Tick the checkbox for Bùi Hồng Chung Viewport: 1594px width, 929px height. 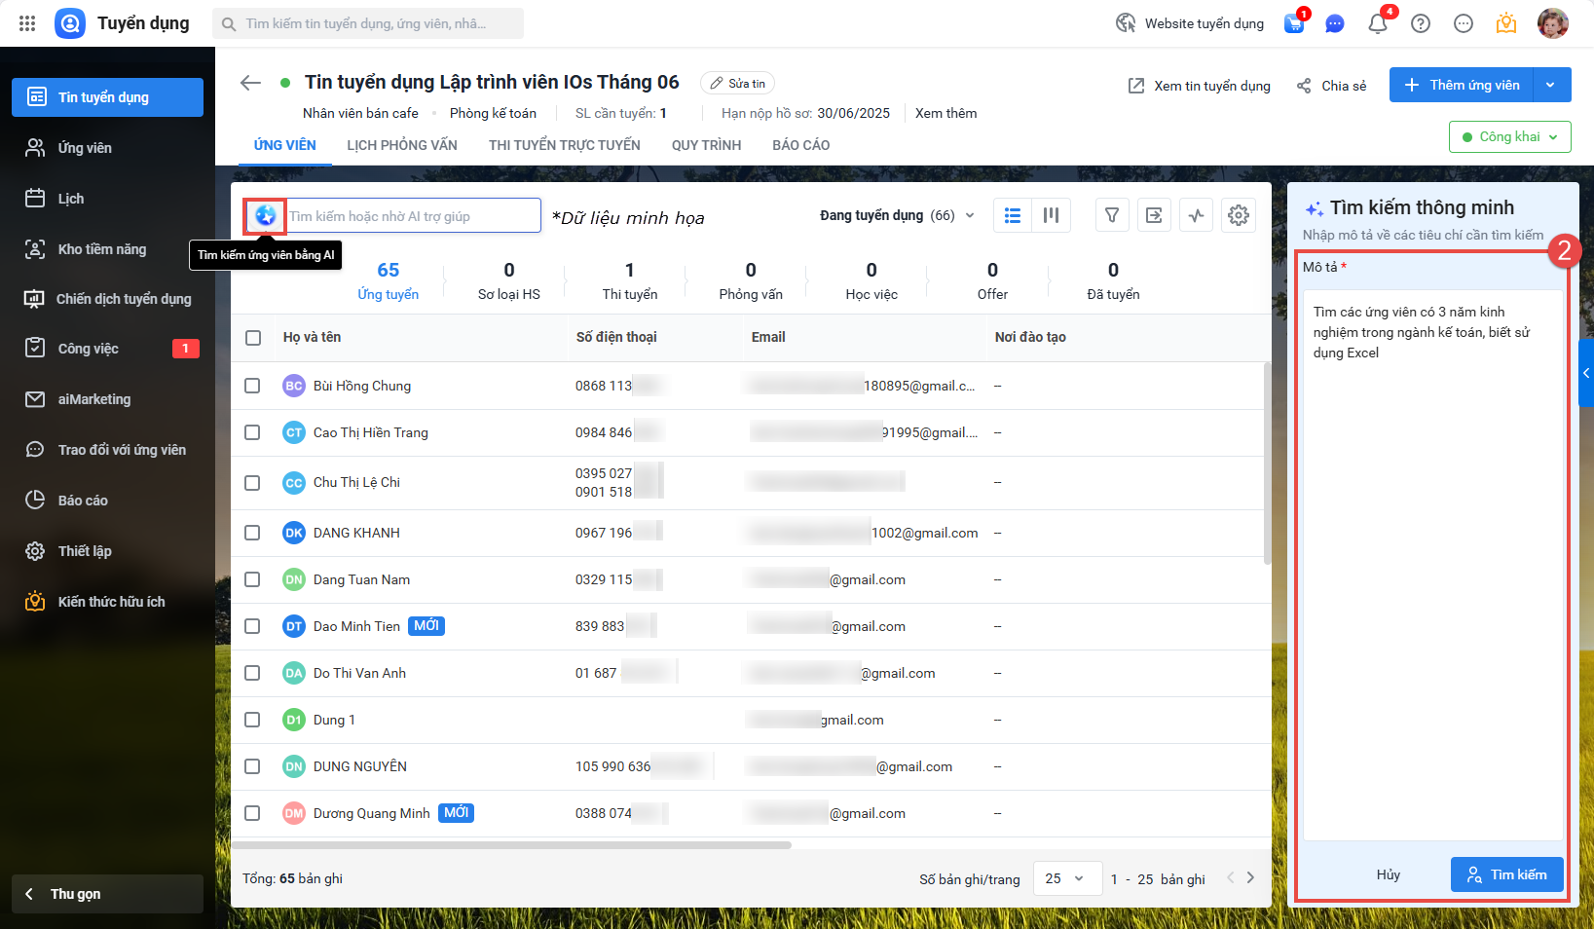[252, 386]
